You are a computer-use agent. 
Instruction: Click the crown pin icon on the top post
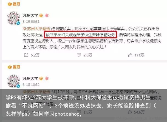(10, 4)
